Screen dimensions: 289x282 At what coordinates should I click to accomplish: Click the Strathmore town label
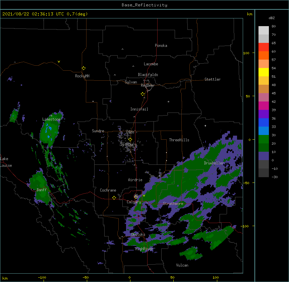[x=173, y=204]
